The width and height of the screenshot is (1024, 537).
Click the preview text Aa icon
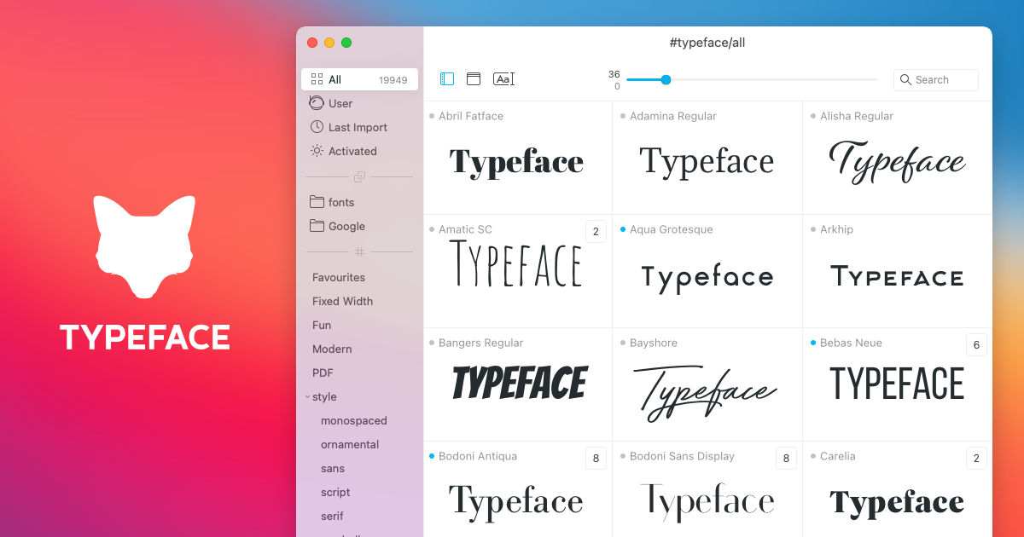pyautogui.click(x=503, y=79)
